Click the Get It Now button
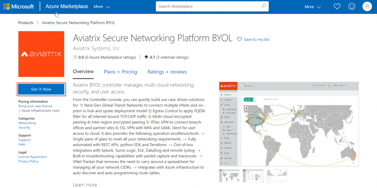The width and height of the screenshot is (377, 188). click(41, 89)
